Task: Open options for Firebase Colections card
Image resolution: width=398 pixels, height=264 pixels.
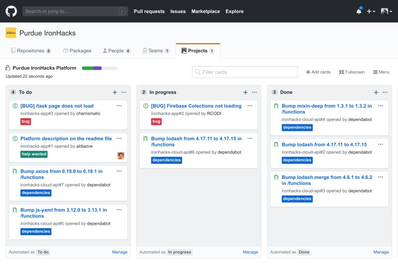Action: (250, 106)
